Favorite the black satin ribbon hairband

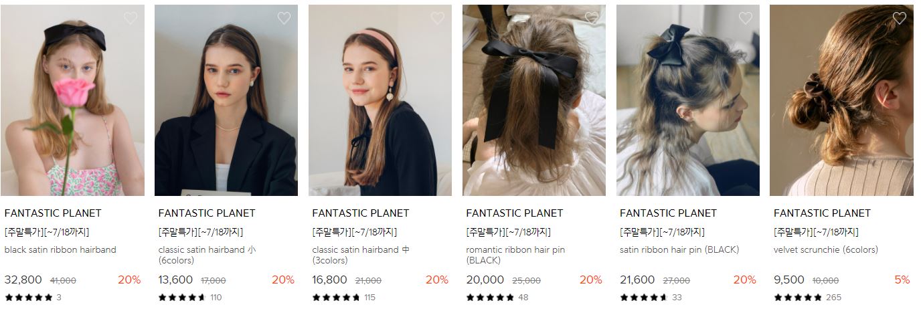pyautogui.click(x=131, y=18)
